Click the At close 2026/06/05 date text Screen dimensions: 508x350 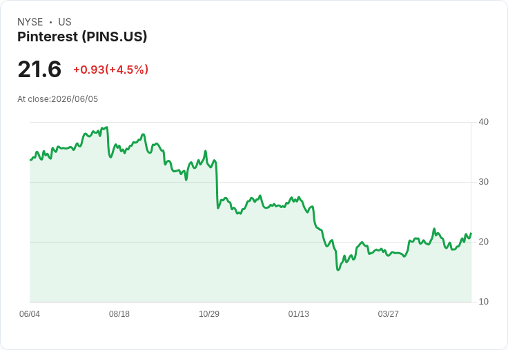[58, 99]
